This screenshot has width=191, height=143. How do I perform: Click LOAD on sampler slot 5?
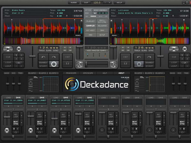pos(103,97)
